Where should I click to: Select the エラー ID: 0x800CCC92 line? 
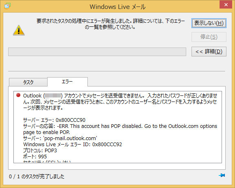click(x=72, y=145)
